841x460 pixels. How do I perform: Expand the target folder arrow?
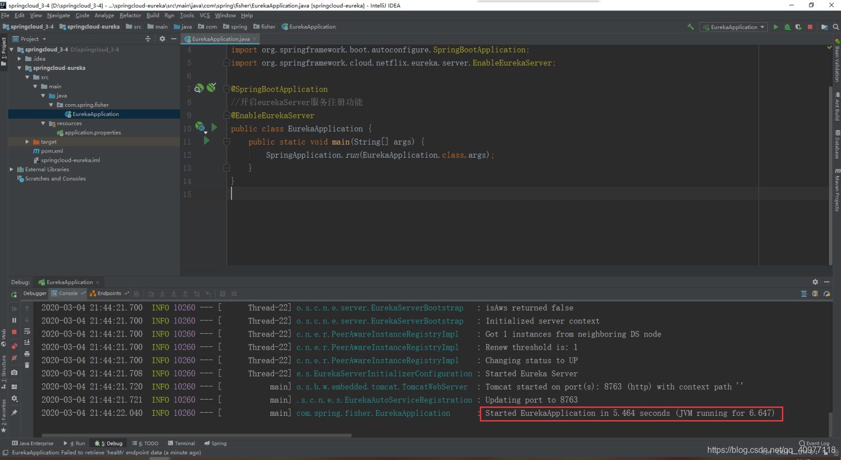(27, 142)
